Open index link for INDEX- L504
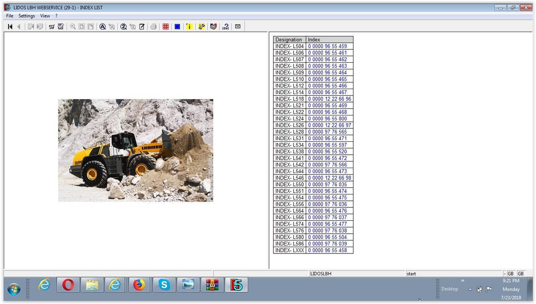Image resolution: width=536 pixels, height=304 pixels. [327, 46]
